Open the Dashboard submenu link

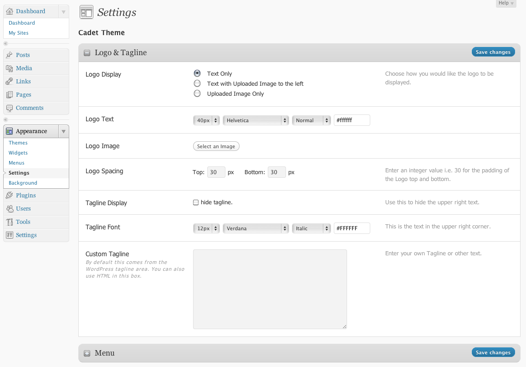pos(22,23)
